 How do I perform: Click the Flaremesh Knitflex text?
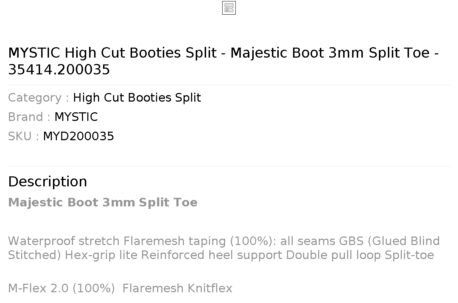(177, 288)
